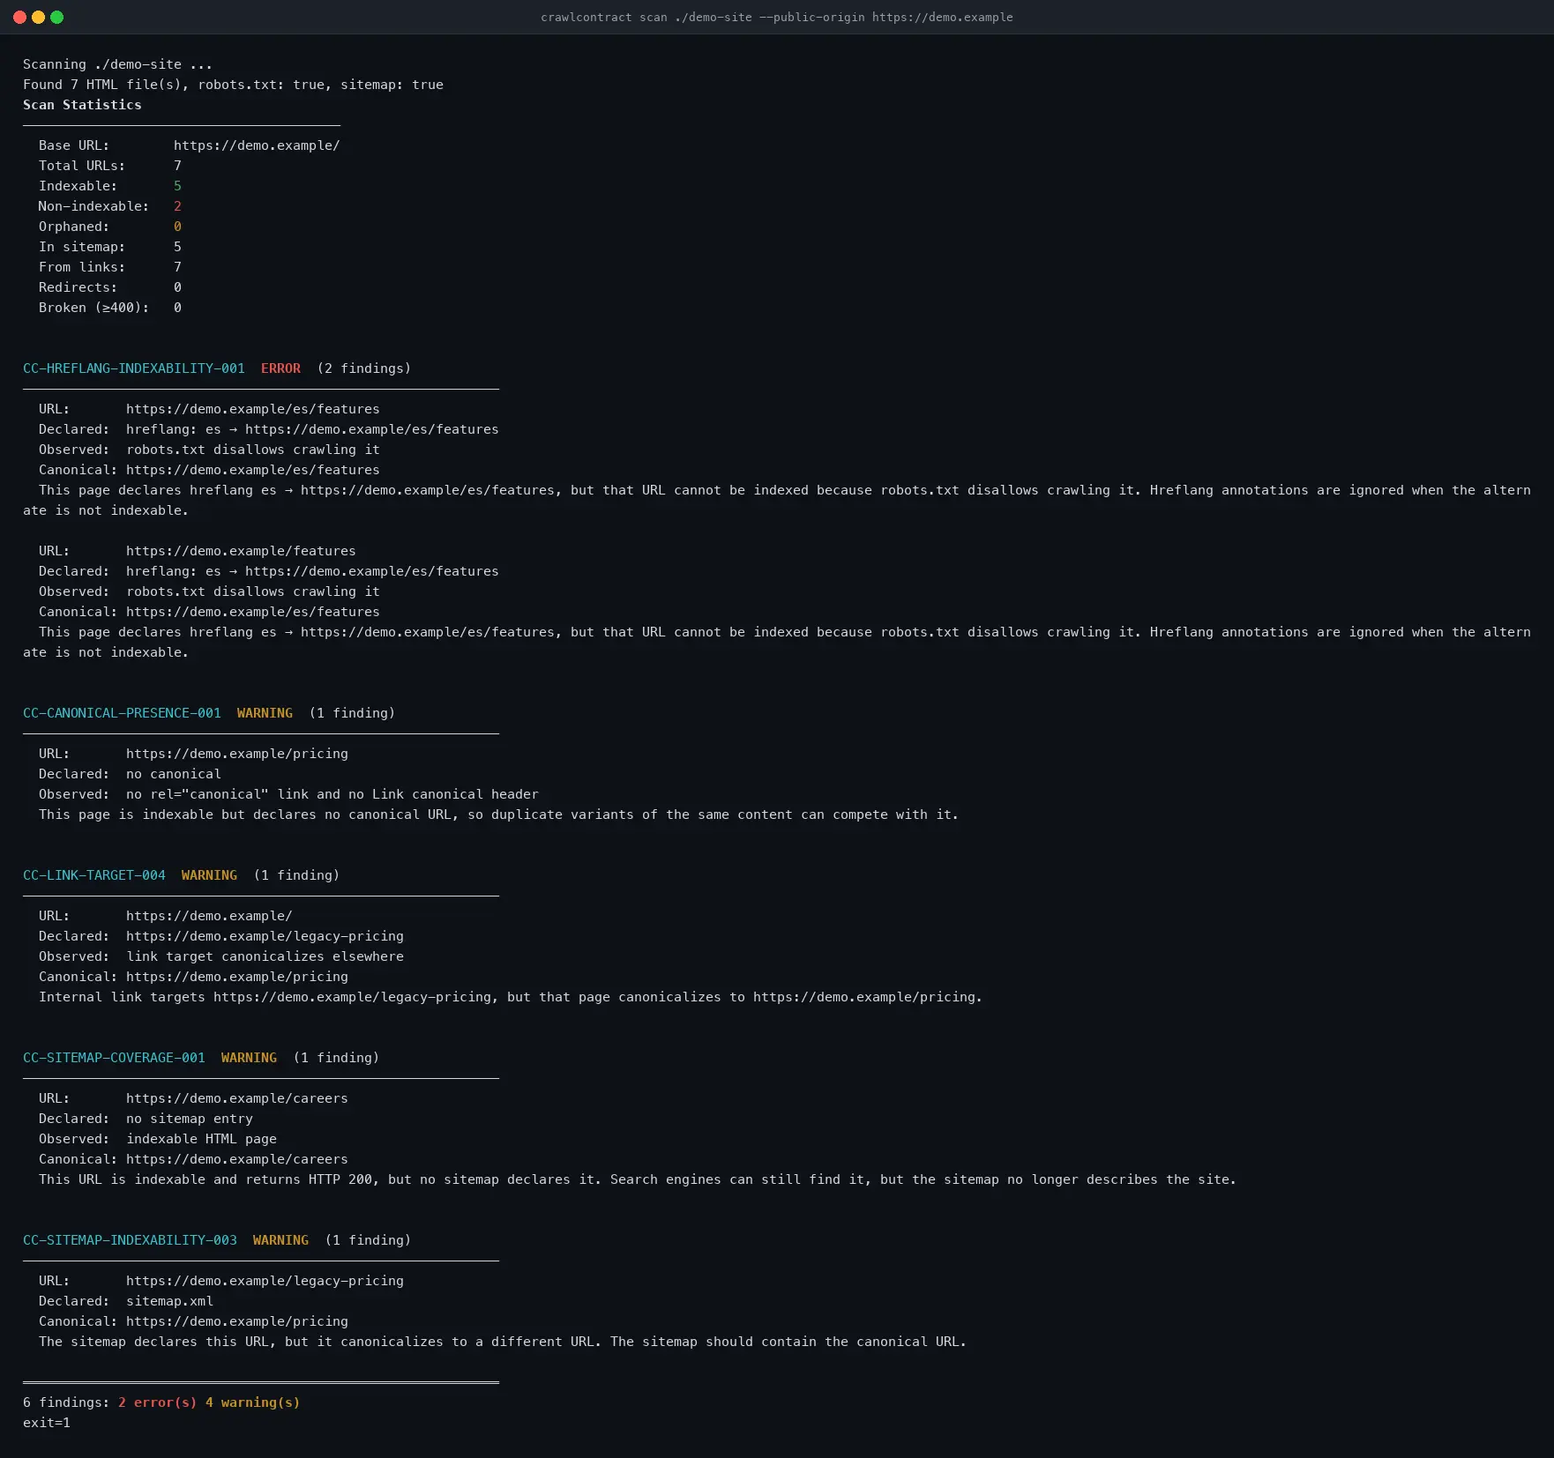
Task: Click the first 'hreflang: es →' Declared value
Action: pos(312,429)
